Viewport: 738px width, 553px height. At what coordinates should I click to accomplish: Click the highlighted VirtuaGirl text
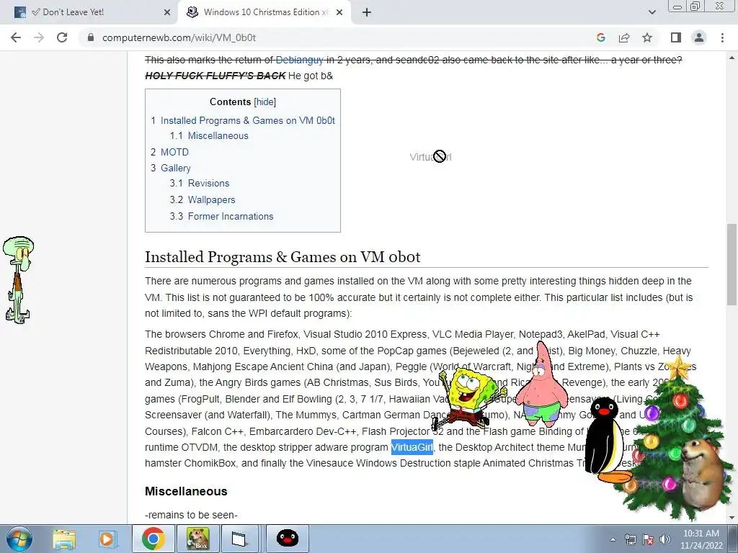(412, 447)
